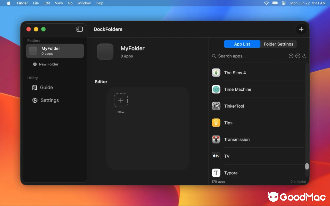
Task: Click the Settings gear icon in sidebar
Action: [35, 100]
